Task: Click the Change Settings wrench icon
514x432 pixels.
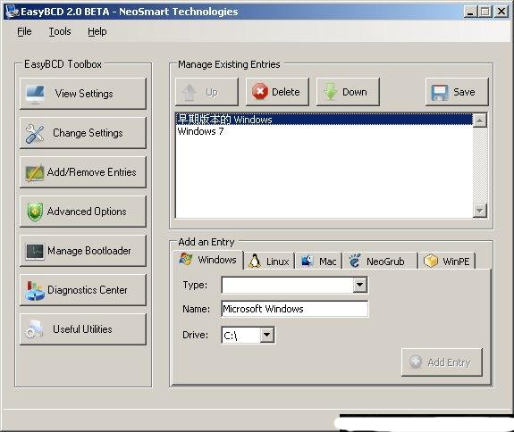Action: pos(35,134)
